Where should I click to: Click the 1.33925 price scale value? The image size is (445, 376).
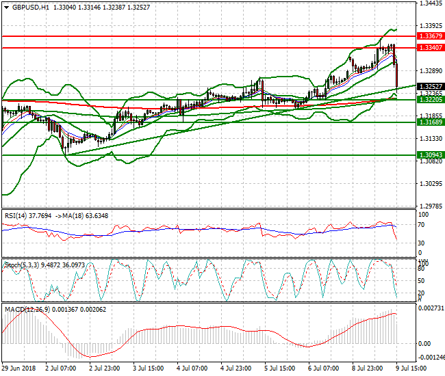pyautogui.click(x=431, y=26)
